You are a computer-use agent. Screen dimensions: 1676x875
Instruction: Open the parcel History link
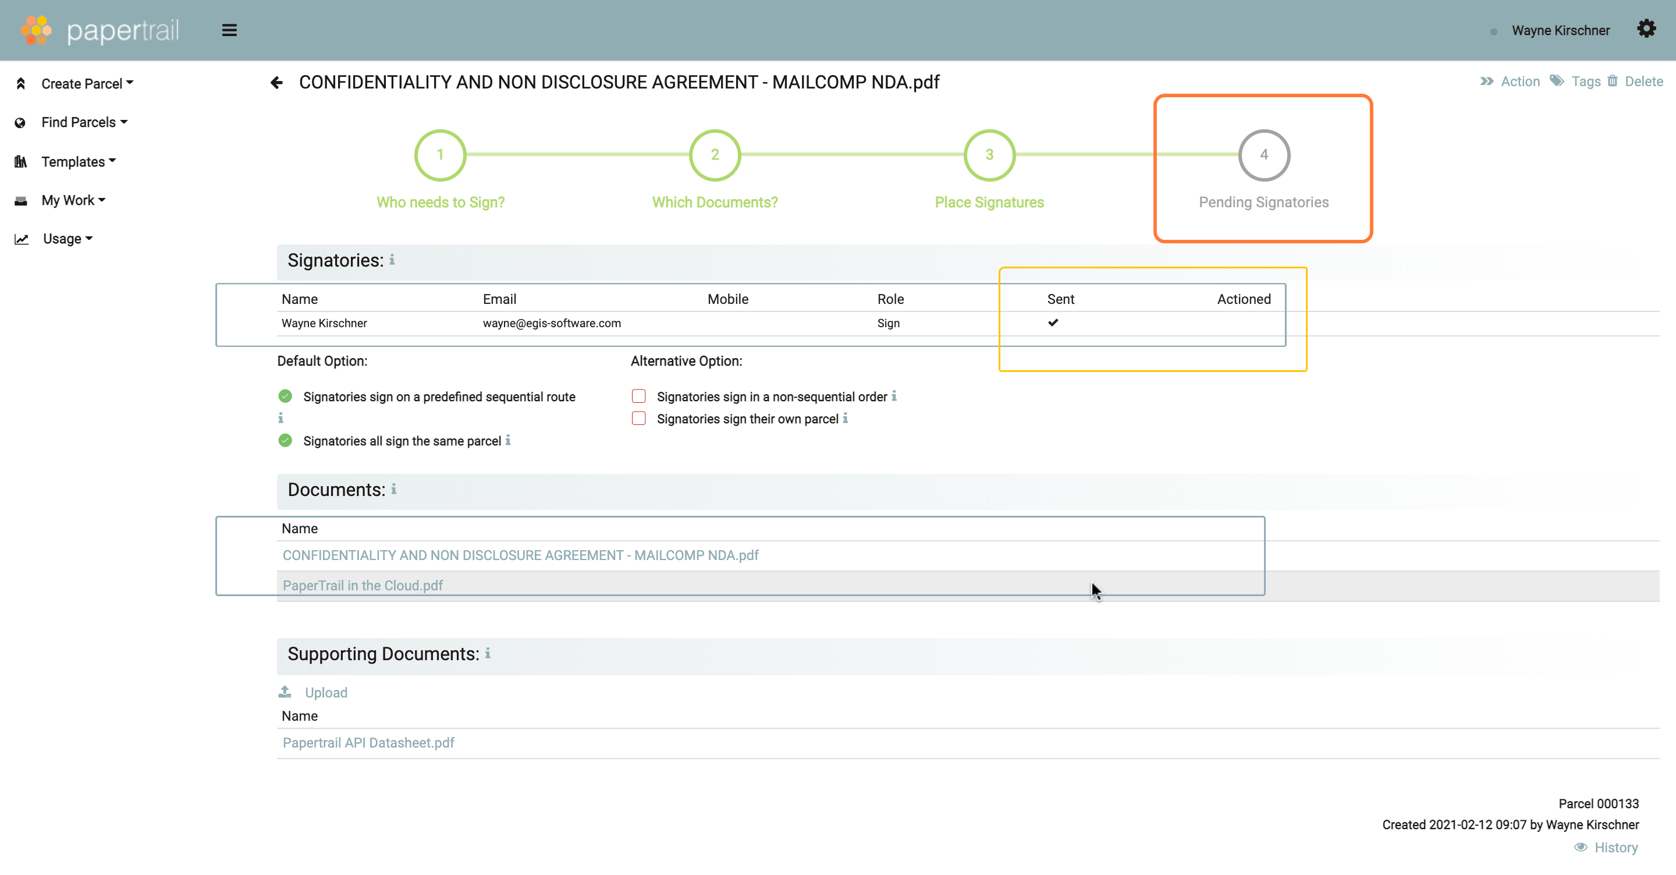coord(1615,848)
